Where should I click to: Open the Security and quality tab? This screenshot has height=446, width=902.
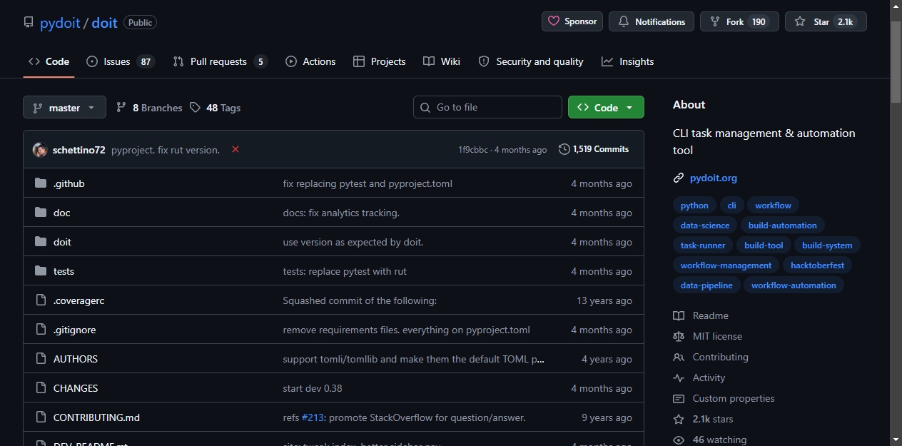(x=531, y=61)
